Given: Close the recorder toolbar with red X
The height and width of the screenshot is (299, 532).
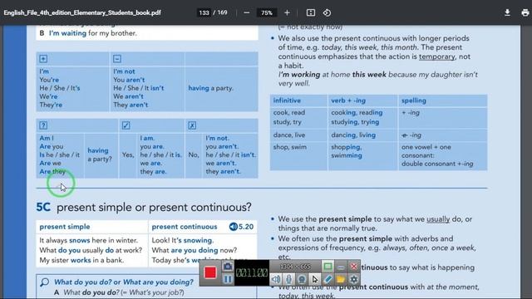Looking at the screenshot, I should [354, 267].
